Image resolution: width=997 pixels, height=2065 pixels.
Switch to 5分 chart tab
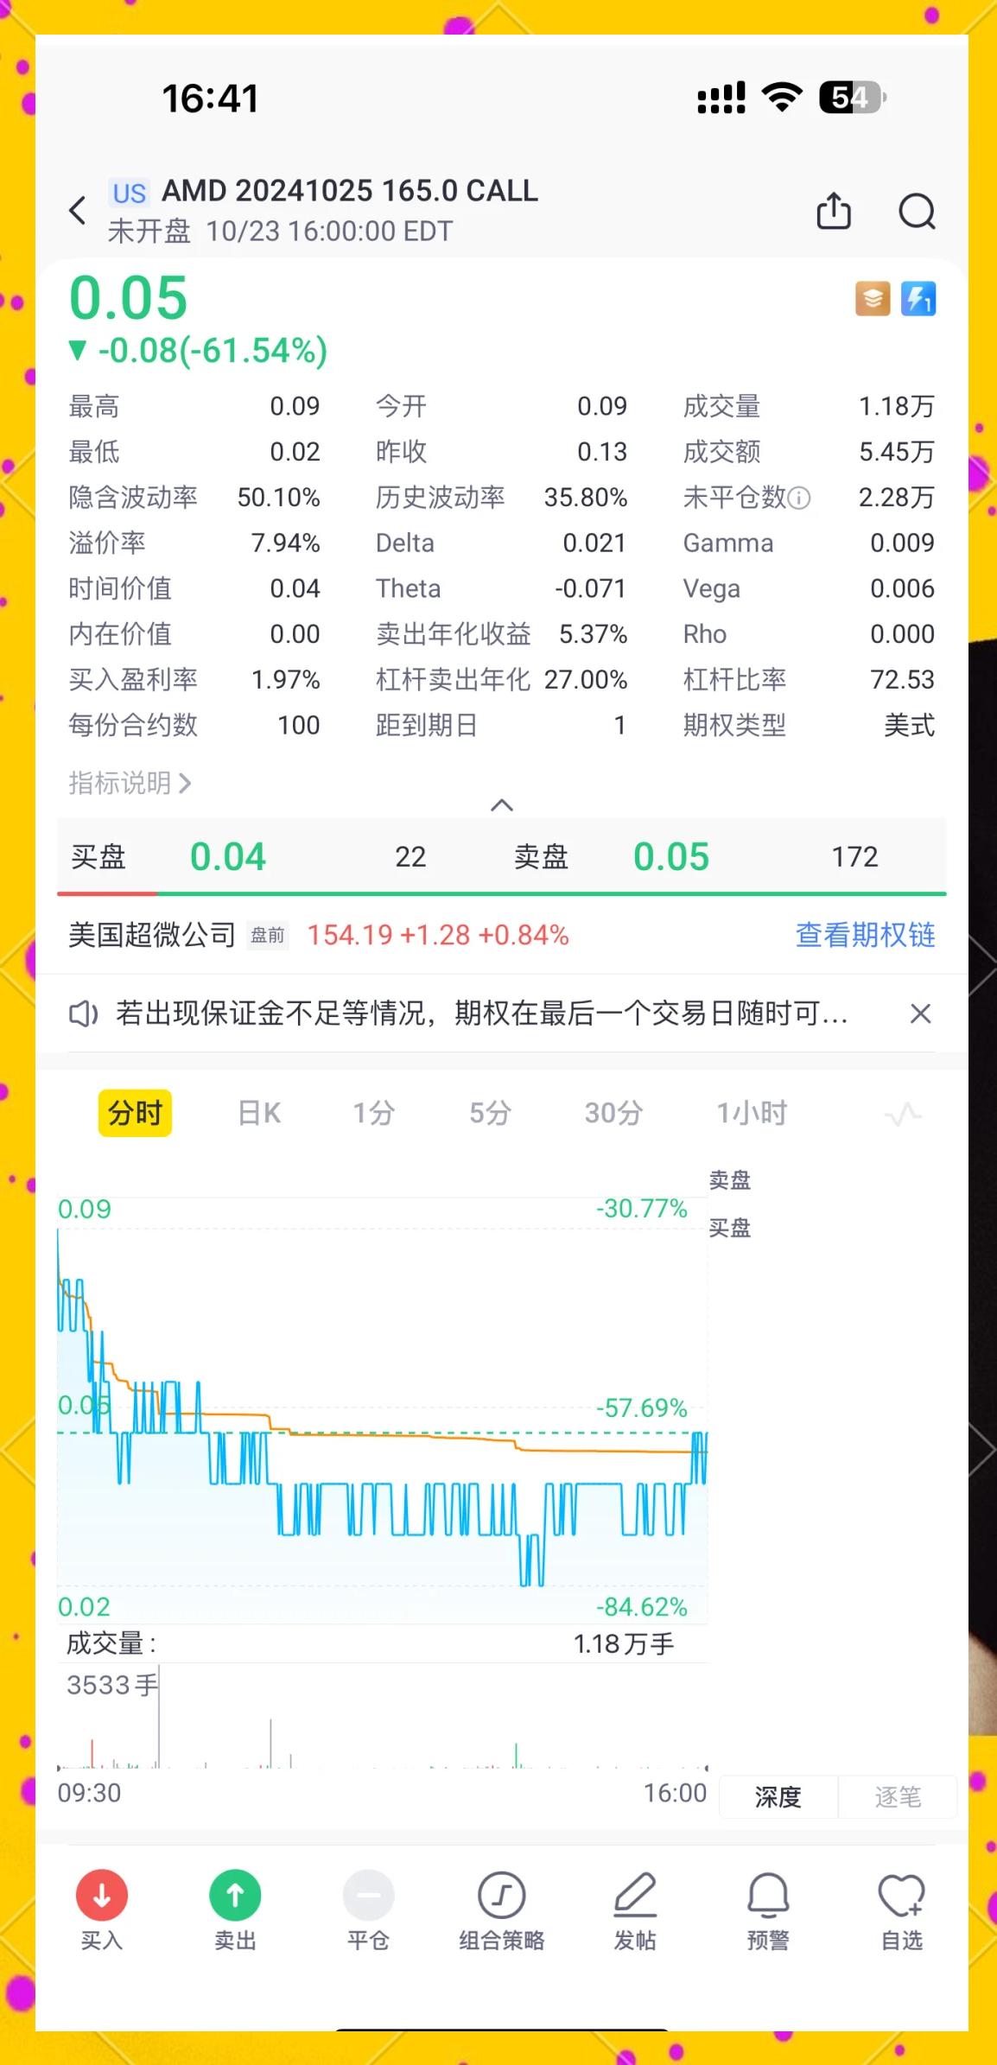coord(490,1113)
